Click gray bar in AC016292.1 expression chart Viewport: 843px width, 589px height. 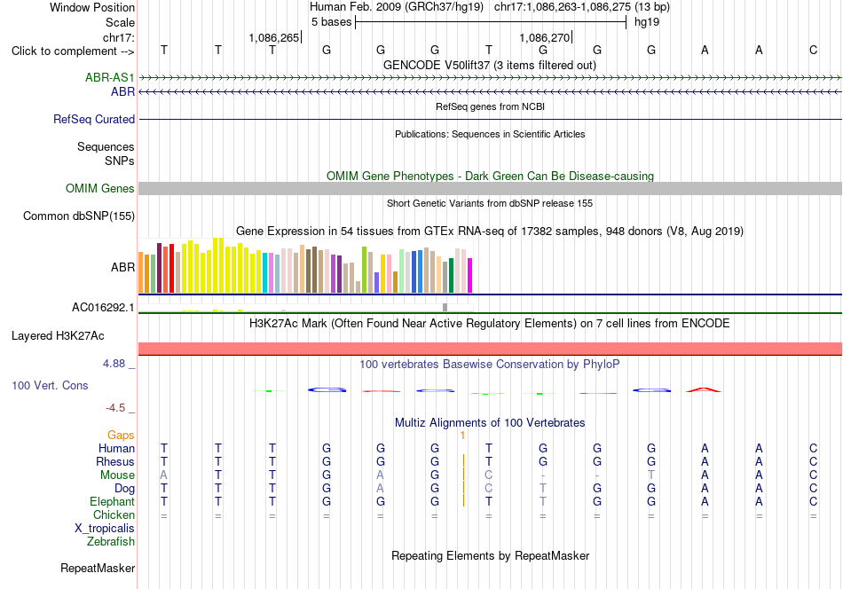coord(445,308)
